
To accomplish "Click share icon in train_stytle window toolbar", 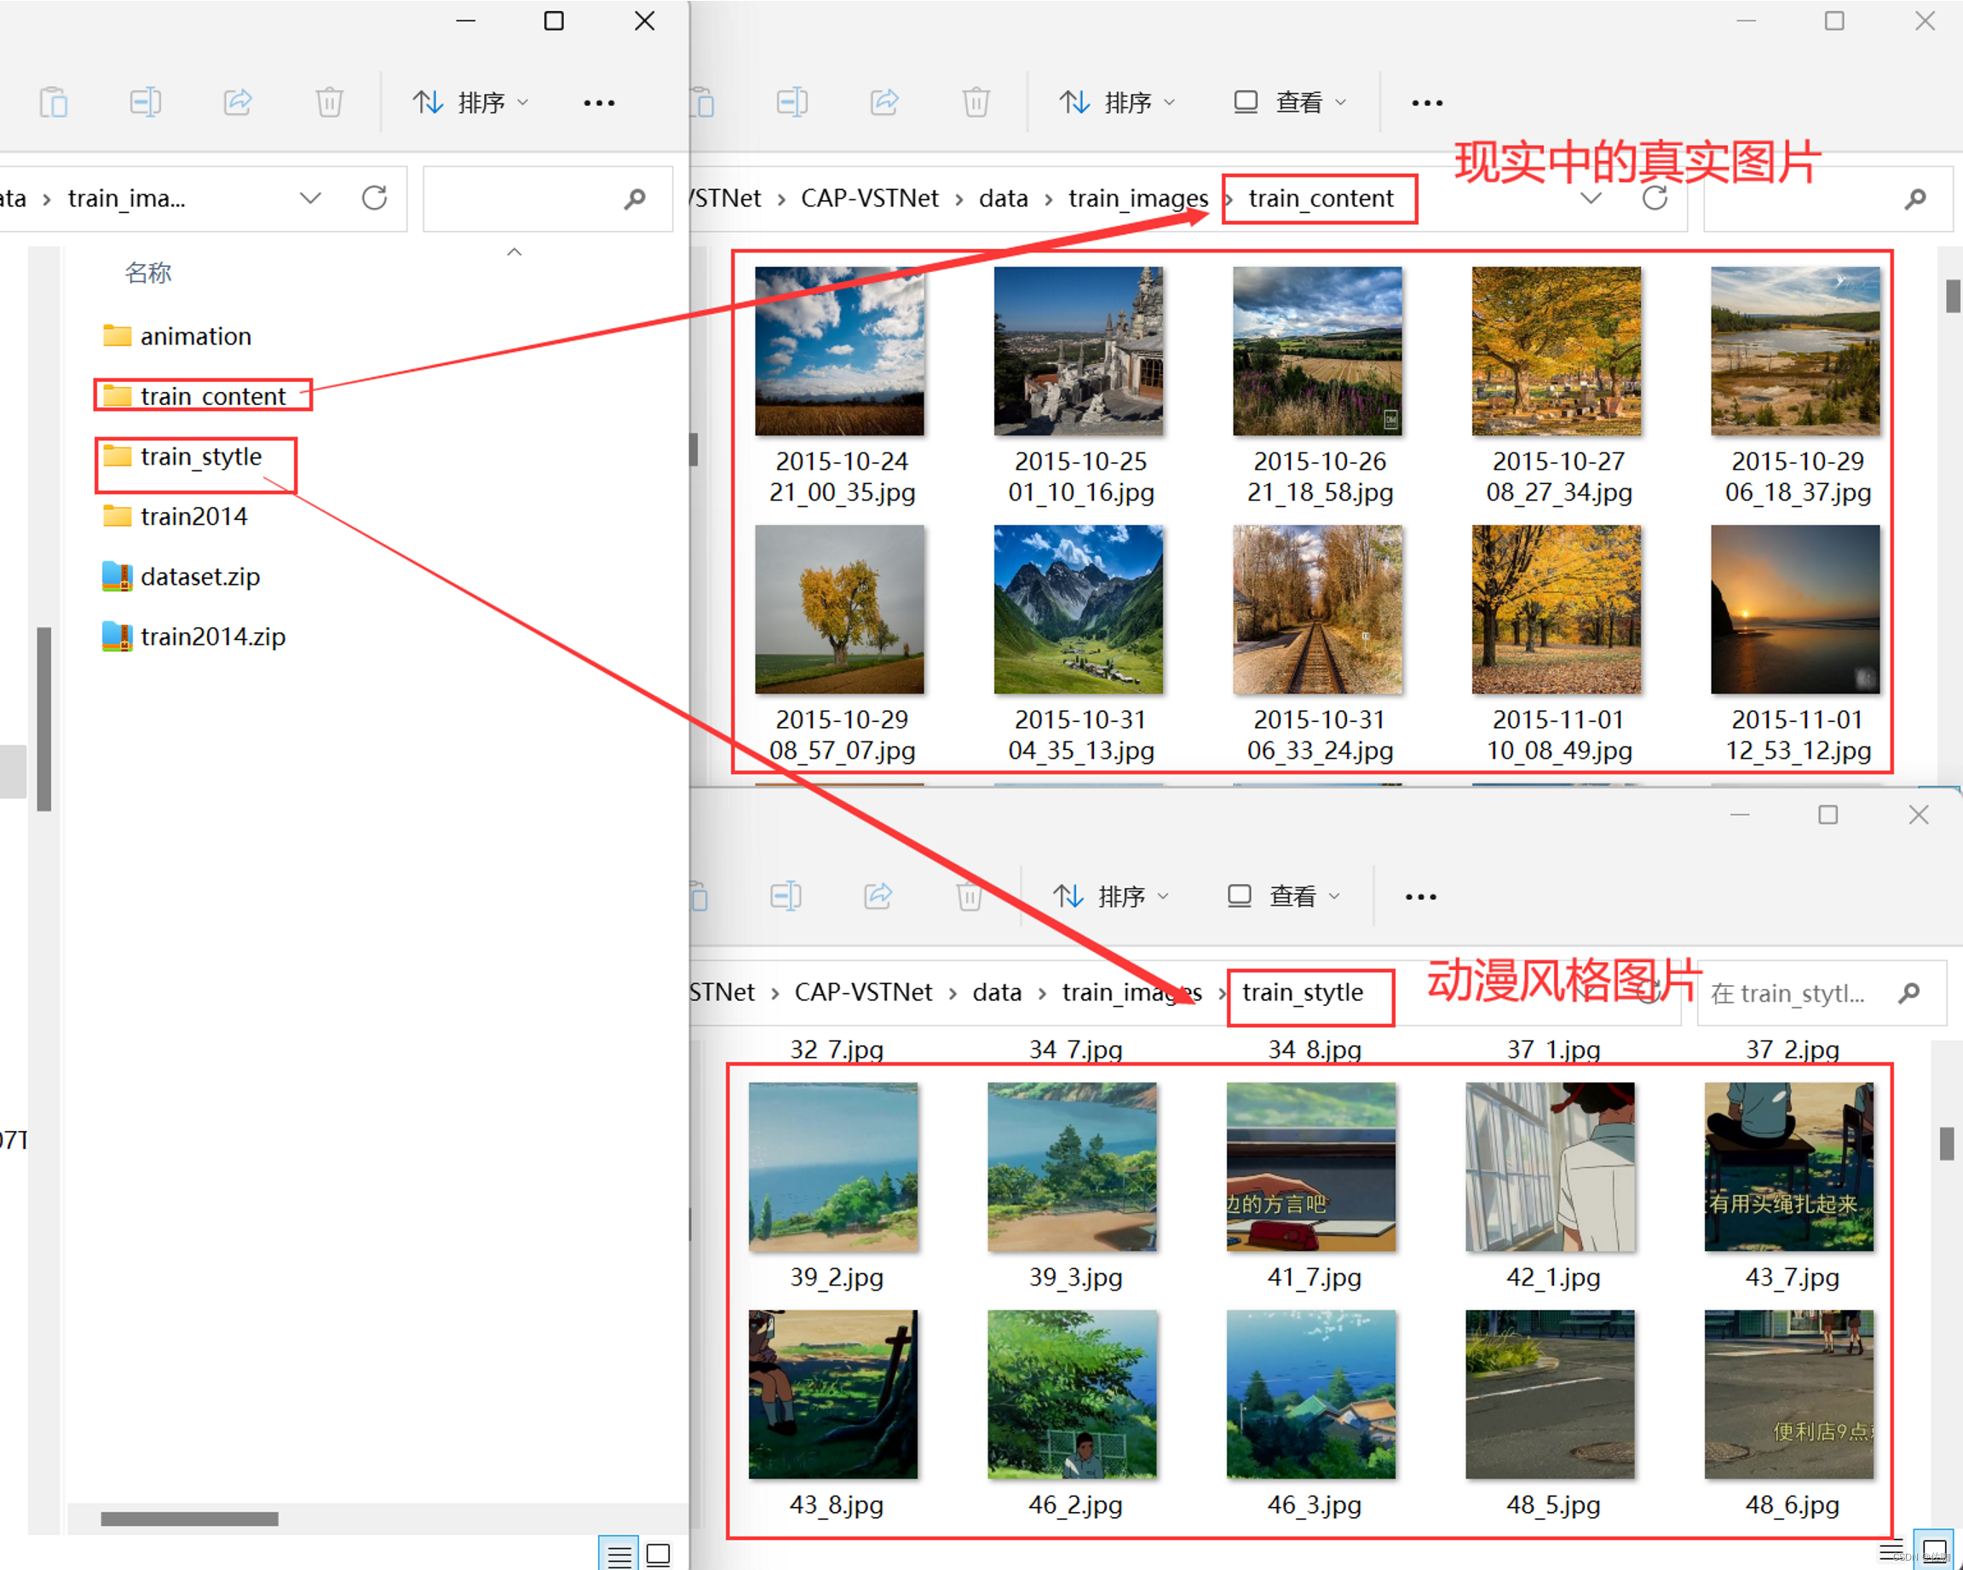I will coord(878,896).
